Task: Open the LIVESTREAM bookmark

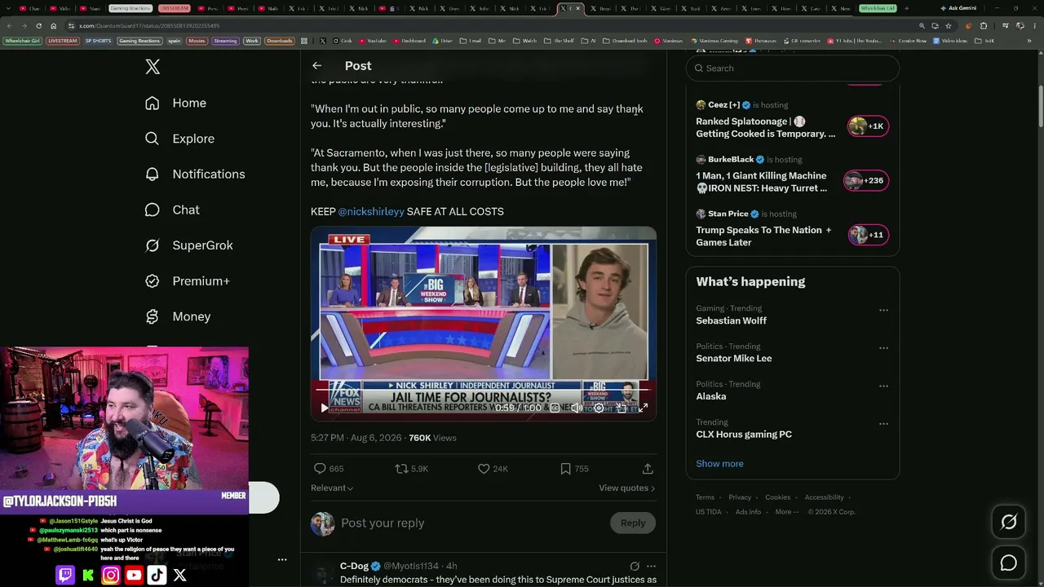Action: (63, 41)
